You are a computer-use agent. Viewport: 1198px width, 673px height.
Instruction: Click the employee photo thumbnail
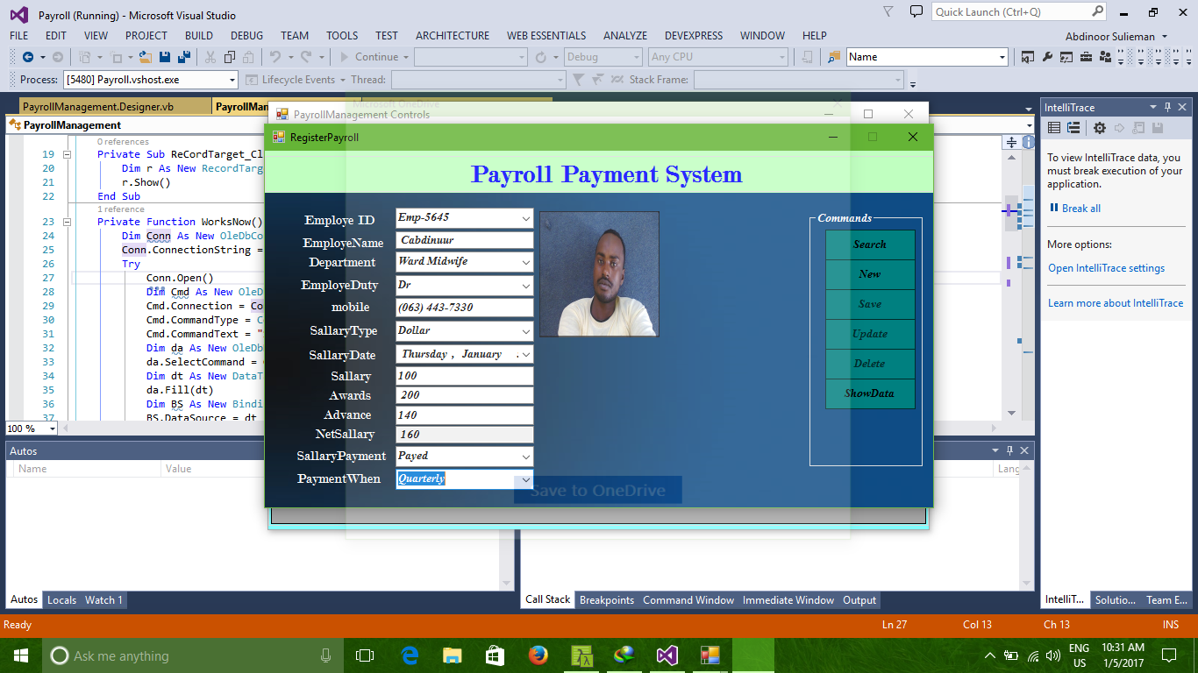(x=599, y=274)
